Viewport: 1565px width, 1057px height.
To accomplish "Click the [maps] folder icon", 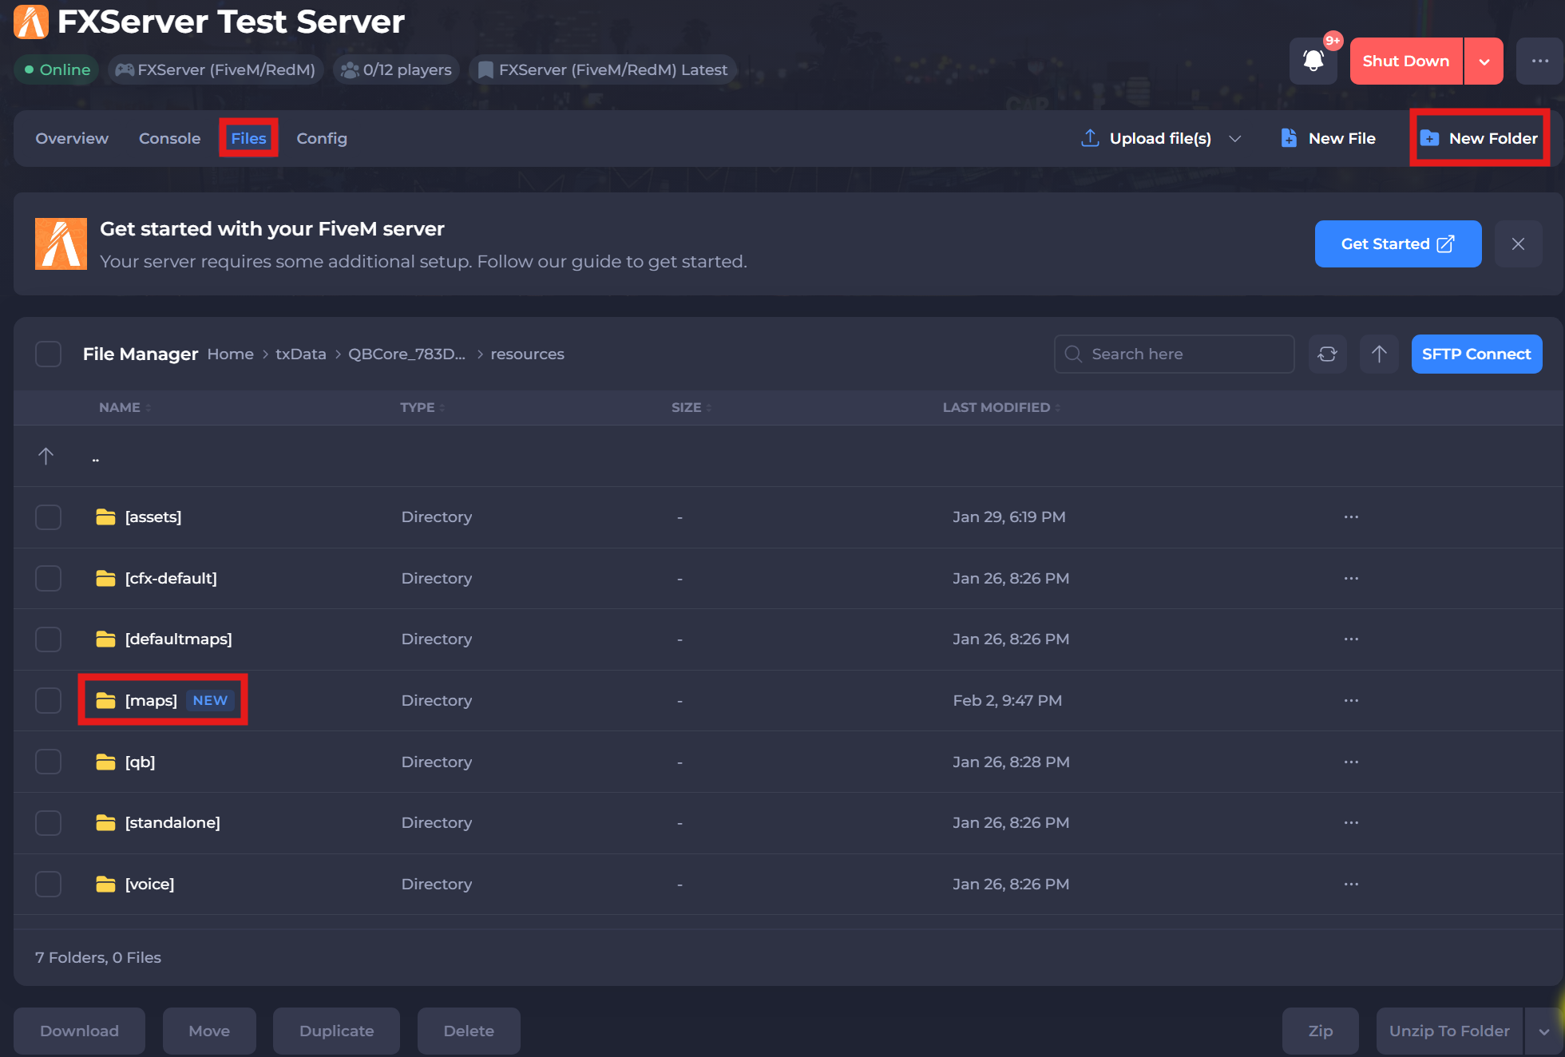I will (x=105, y=700).
